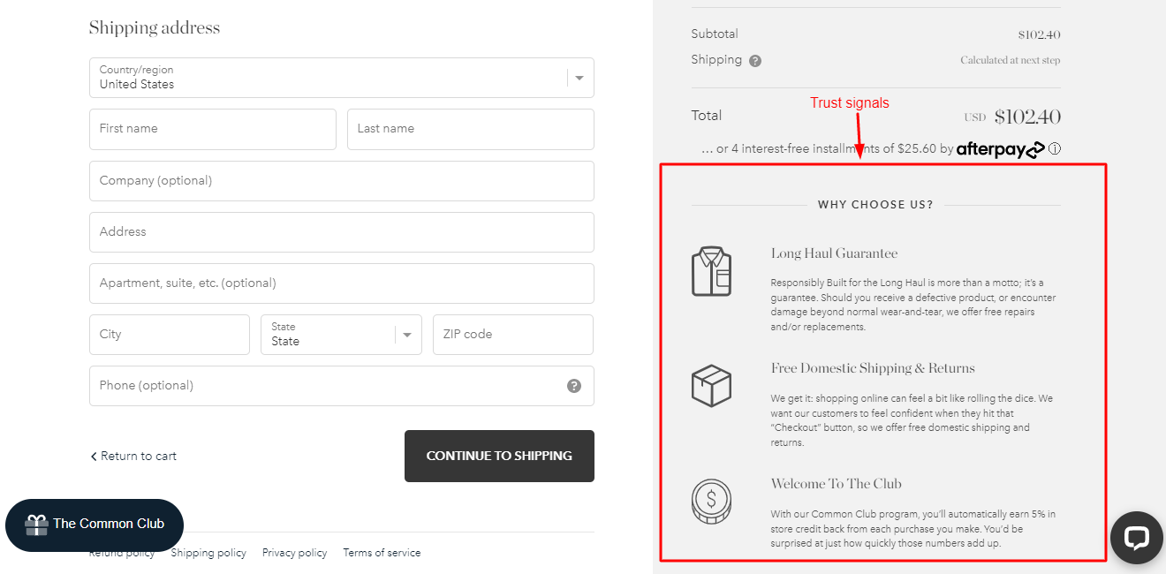This screenshot has width=1166, height=574.
Task: Click the Shipping address heading
Action: coord(155,28)
